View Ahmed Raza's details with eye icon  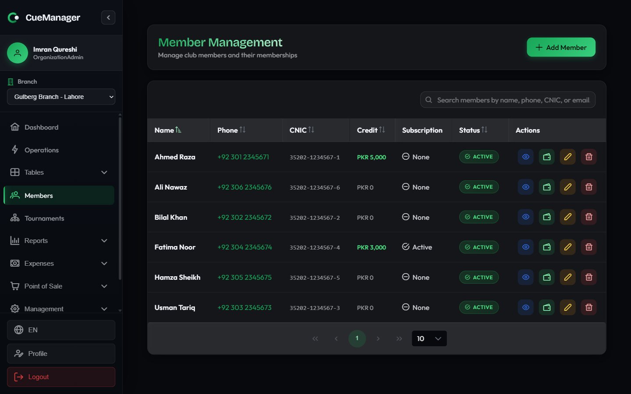coord(525,157)
